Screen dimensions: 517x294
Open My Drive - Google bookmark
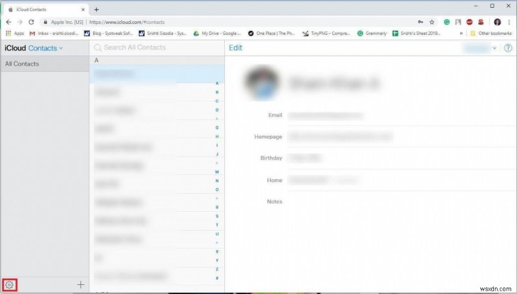(x=217, y=34)
